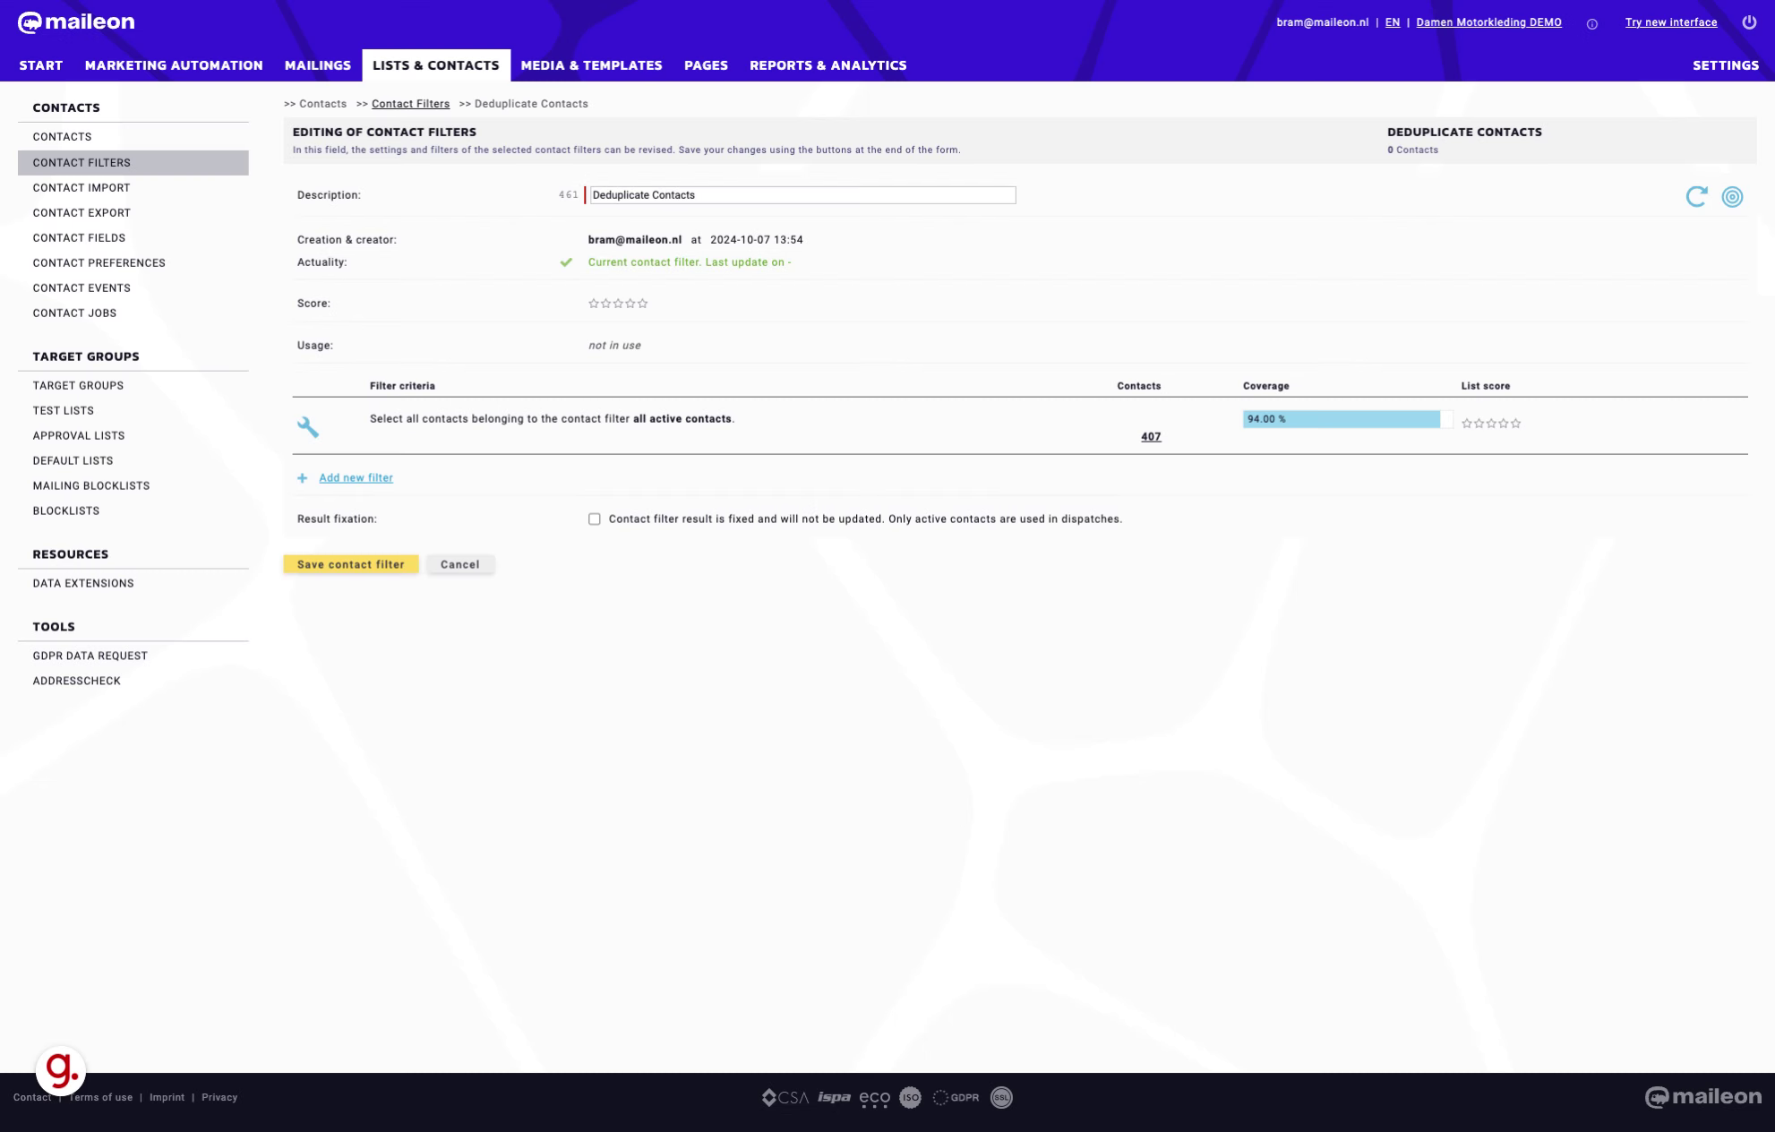Click the ispa logo in footer

click(834, 1097)
